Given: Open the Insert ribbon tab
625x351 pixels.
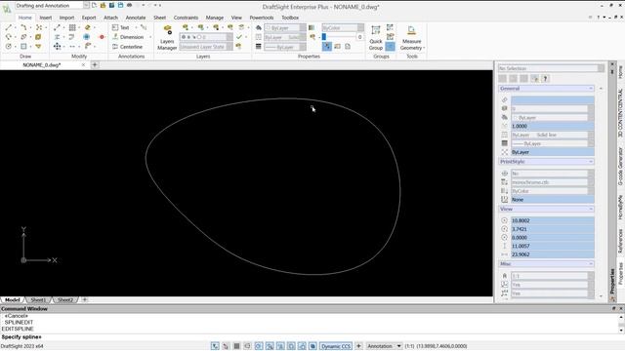Looking at the screenshot, I should (x=46, y=18).
